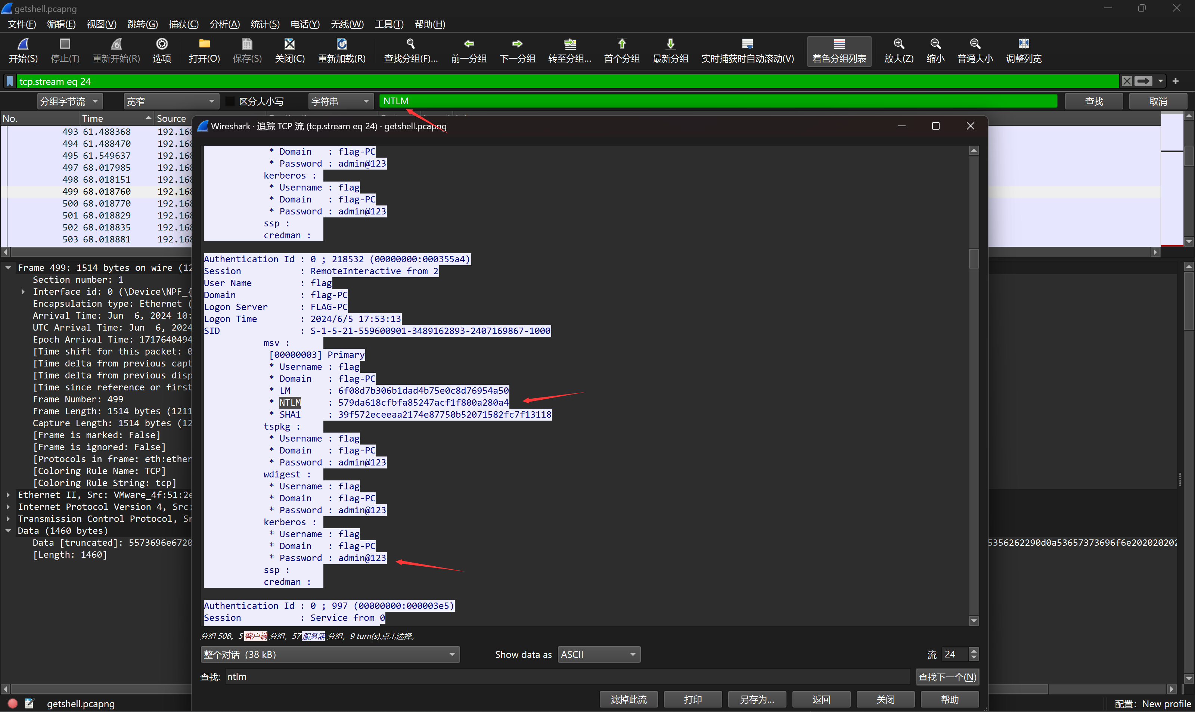Viewport: 1195px width, 712px height.
Task: Click the filter bookmark icon
Action: coord(10,81)
